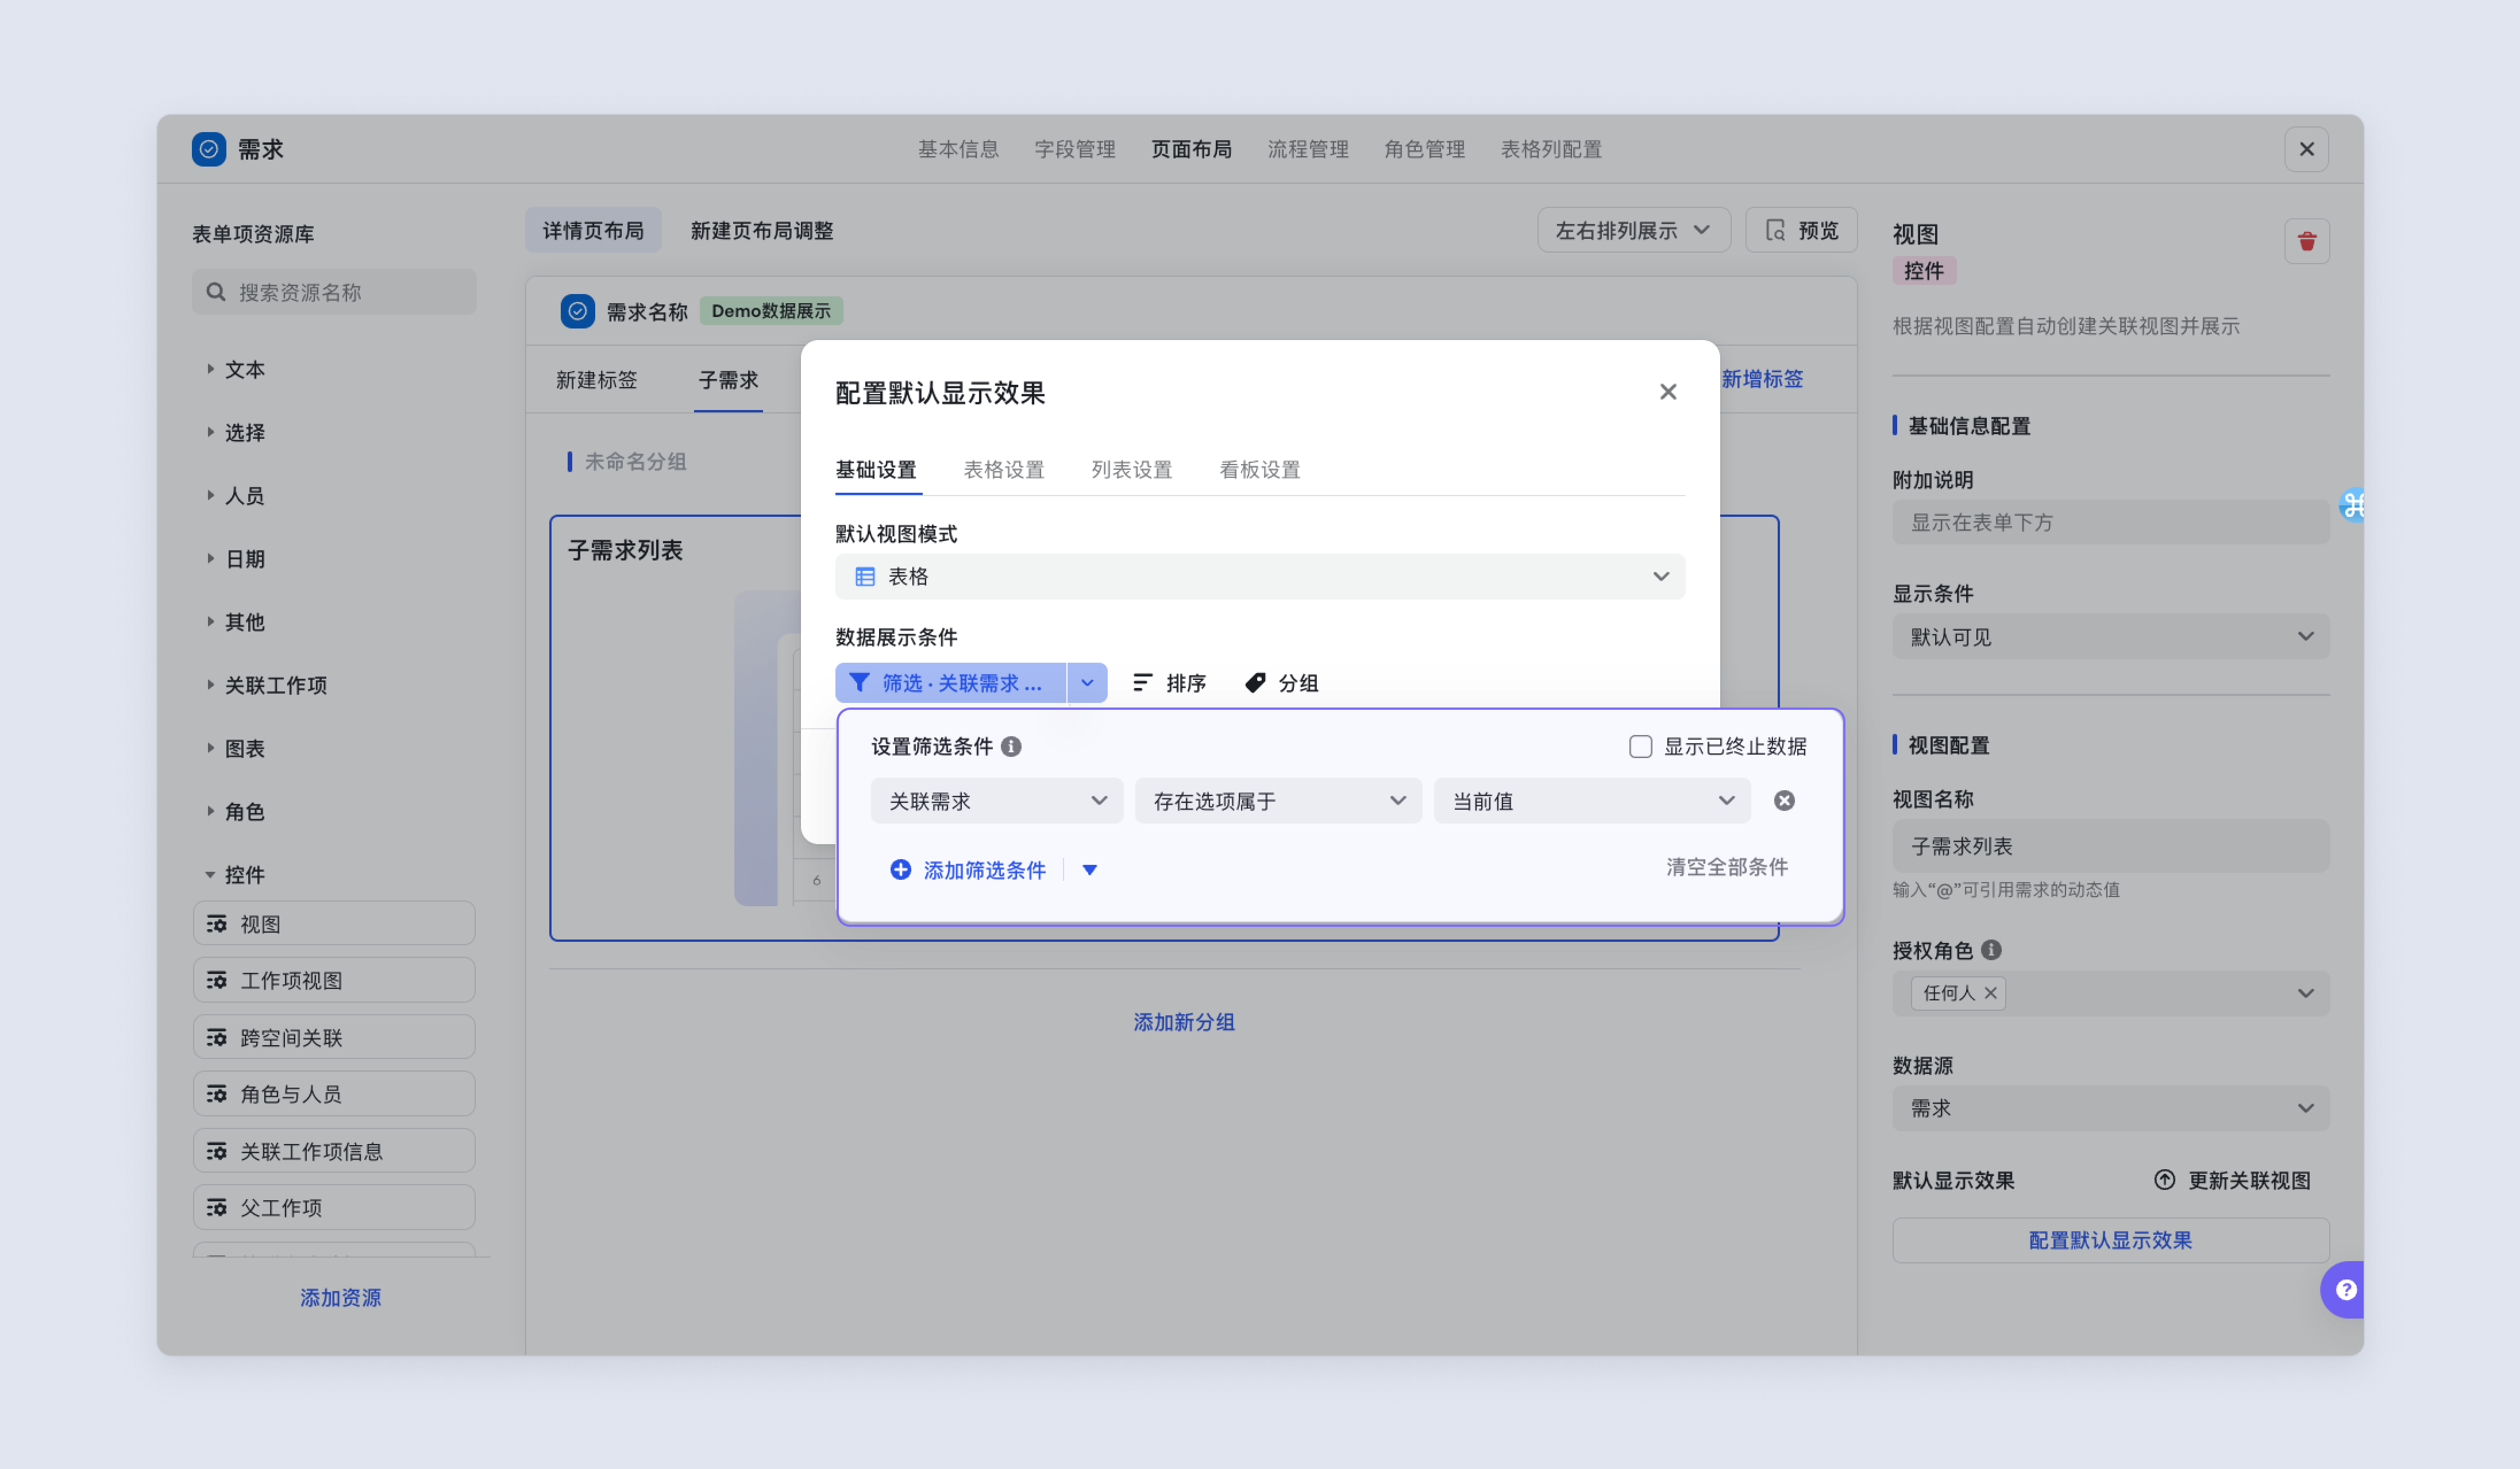Click the 新增标签 link
Viewport: 2520px width, 1469px height.
[1762, 379]
